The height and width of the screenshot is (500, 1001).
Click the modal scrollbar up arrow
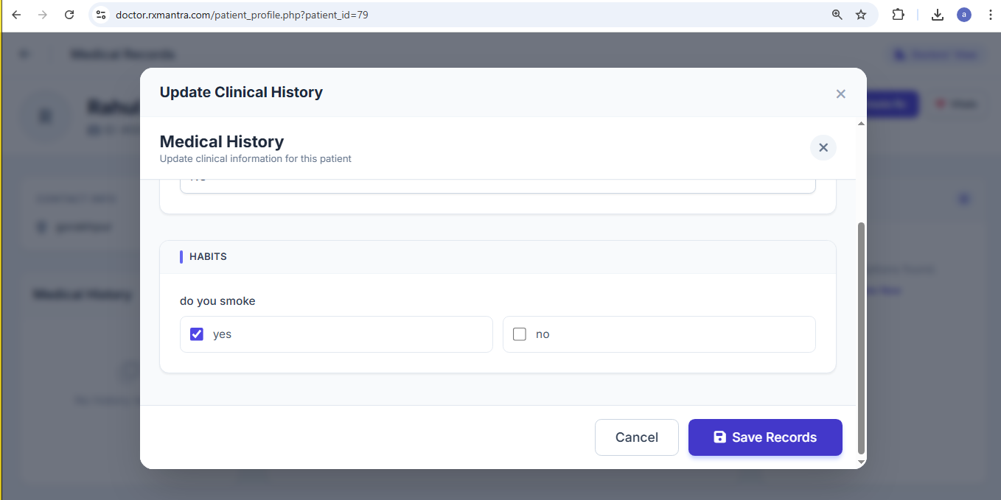[x=861, y=124]
